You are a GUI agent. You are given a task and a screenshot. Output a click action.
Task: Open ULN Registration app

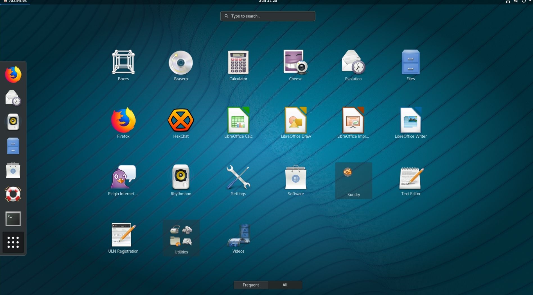point(123,238)
